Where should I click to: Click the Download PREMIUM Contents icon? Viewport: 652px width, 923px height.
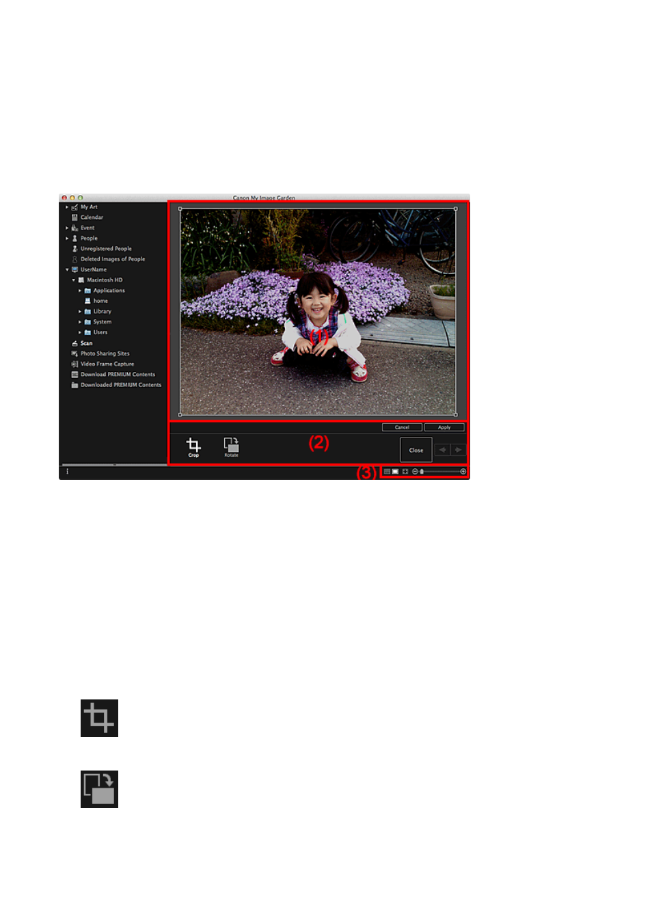(x=74, y=375)
